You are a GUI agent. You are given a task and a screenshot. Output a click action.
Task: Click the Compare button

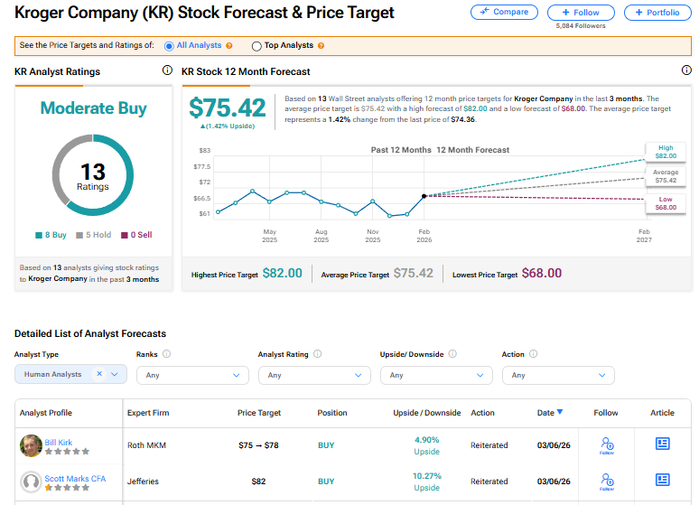point(504,13)
